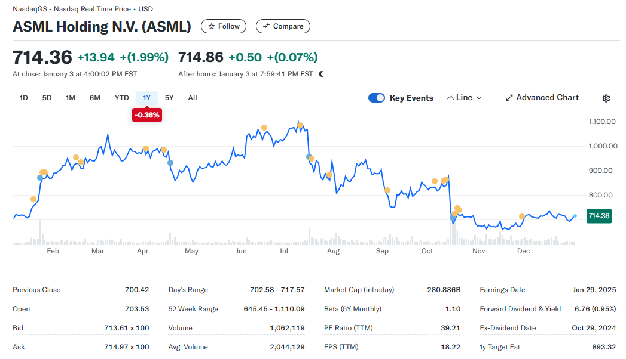Select the 1Y time range
626x359 pixels.
tap(147, 98)
